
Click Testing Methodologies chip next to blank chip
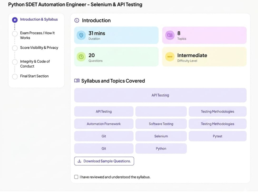(217, 111)
